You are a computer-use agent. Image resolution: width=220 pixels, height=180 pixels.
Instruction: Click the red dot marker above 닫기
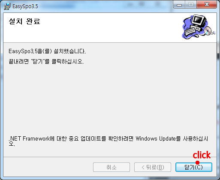[x=197, y=162]
